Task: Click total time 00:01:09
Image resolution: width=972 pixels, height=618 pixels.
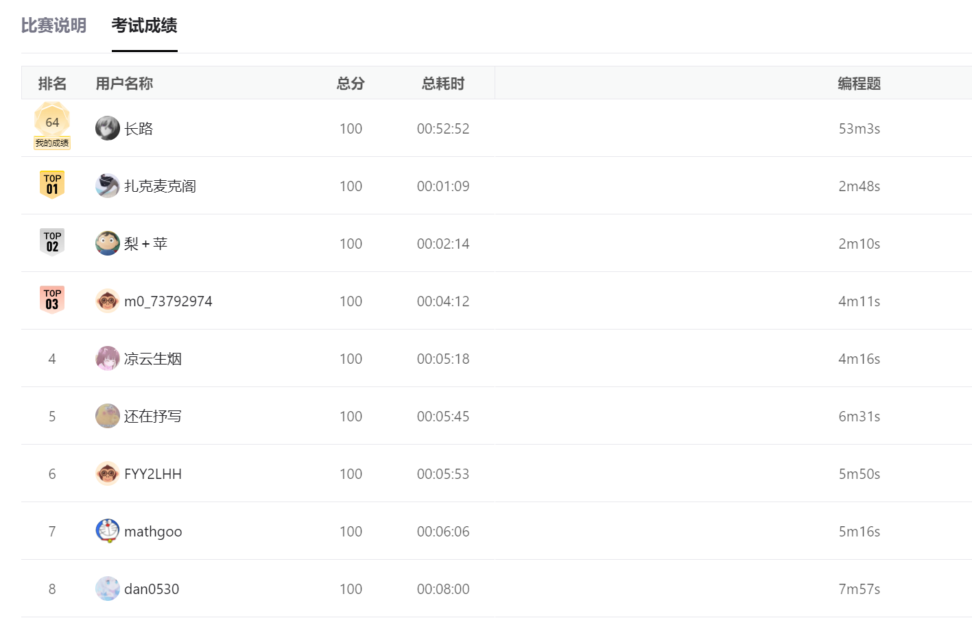Action: (443, 186)
